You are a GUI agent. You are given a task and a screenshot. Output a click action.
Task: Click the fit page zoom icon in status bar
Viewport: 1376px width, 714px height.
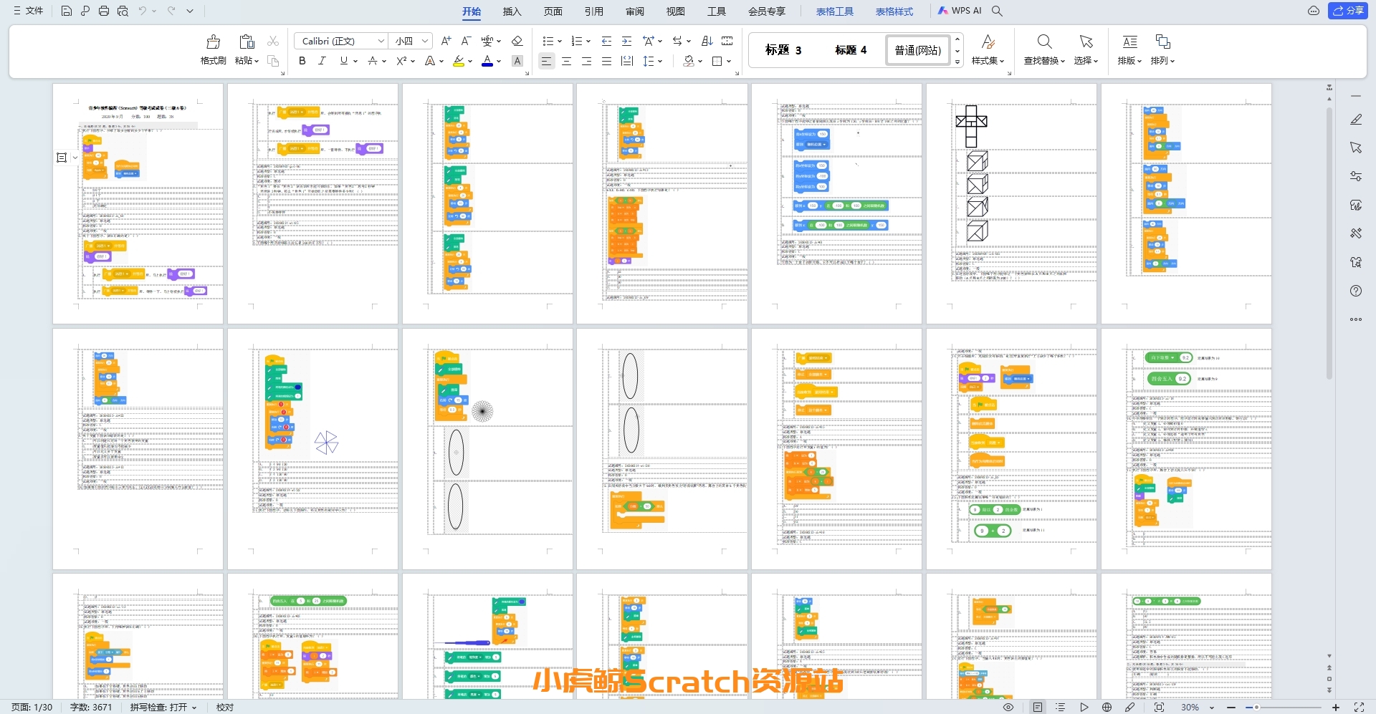(1159, 707)
